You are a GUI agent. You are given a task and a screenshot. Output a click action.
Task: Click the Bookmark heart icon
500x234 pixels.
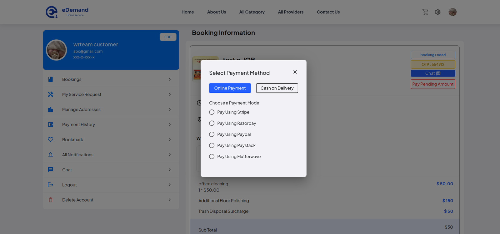51,140
